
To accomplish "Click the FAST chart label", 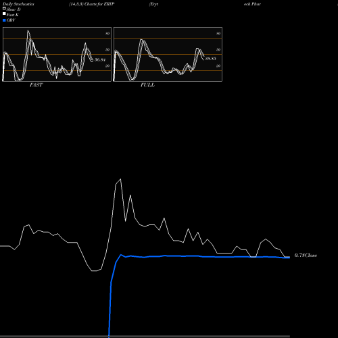I will coord(36,85).
